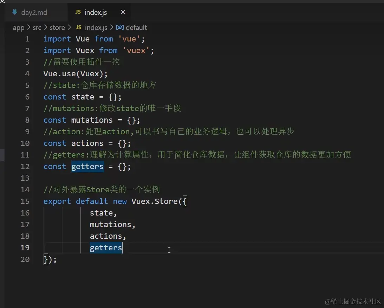The image size is (384, 308).
Task: Click the JS file icon in the breadcrumb
Action: [x=79, y=27]
